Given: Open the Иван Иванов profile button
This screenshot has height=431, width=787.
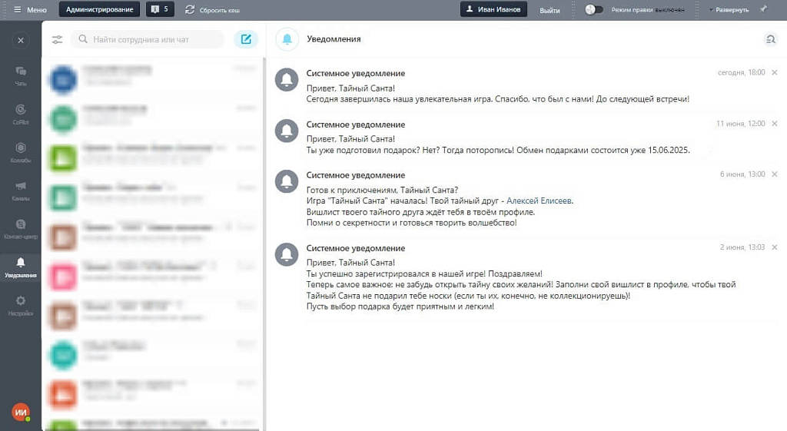Looking at the screenshot, I should (x=494, y=10).
